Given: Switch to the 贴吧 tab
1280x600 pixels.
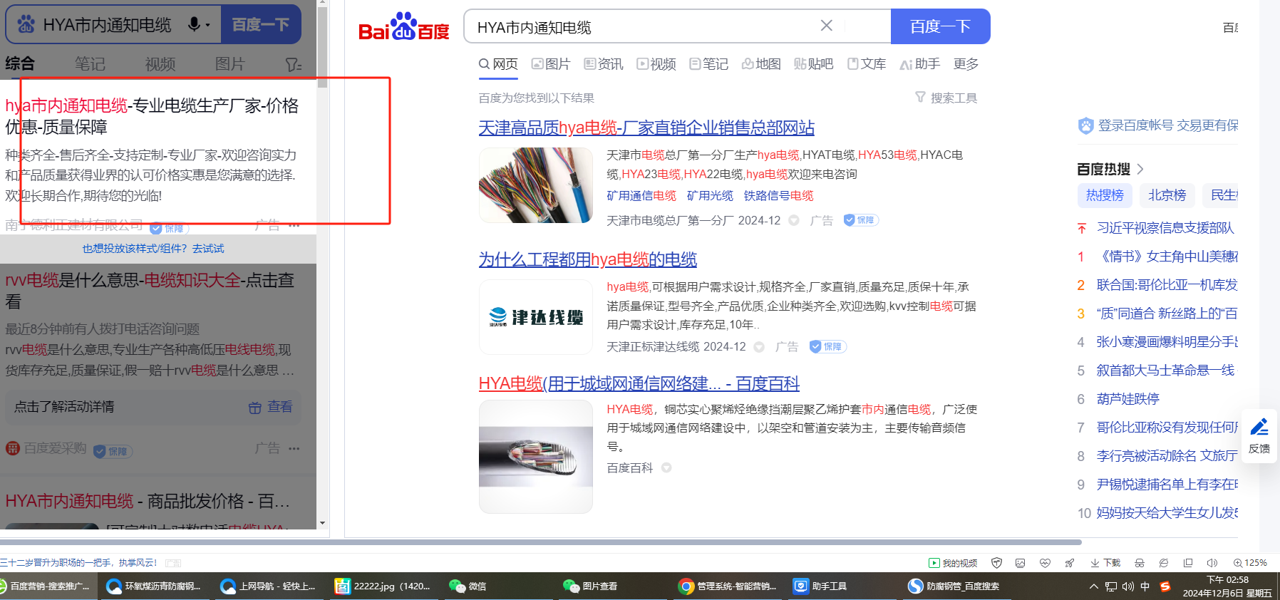Looking at the screenshot, I should [814, 64].
